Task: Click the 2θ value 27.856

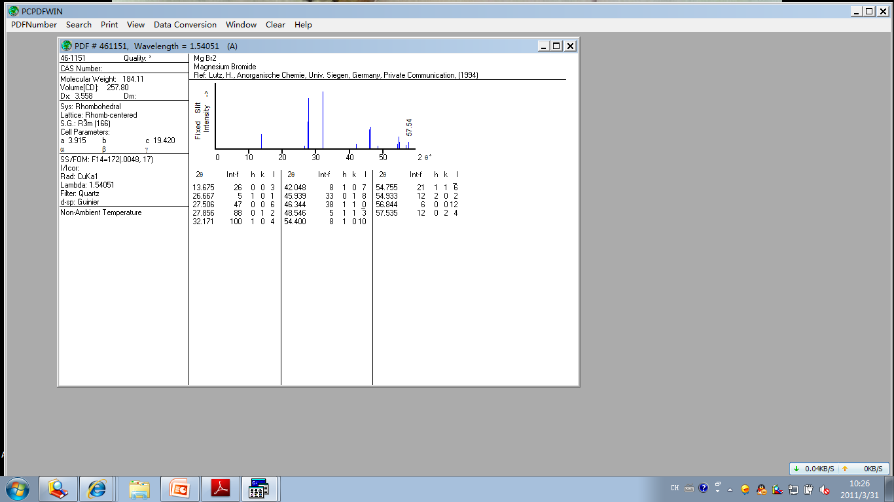Action: (x=203, y=213)
